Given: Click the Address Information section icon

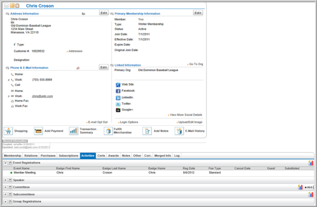Looking at the screenshot, I should [7, 14].
